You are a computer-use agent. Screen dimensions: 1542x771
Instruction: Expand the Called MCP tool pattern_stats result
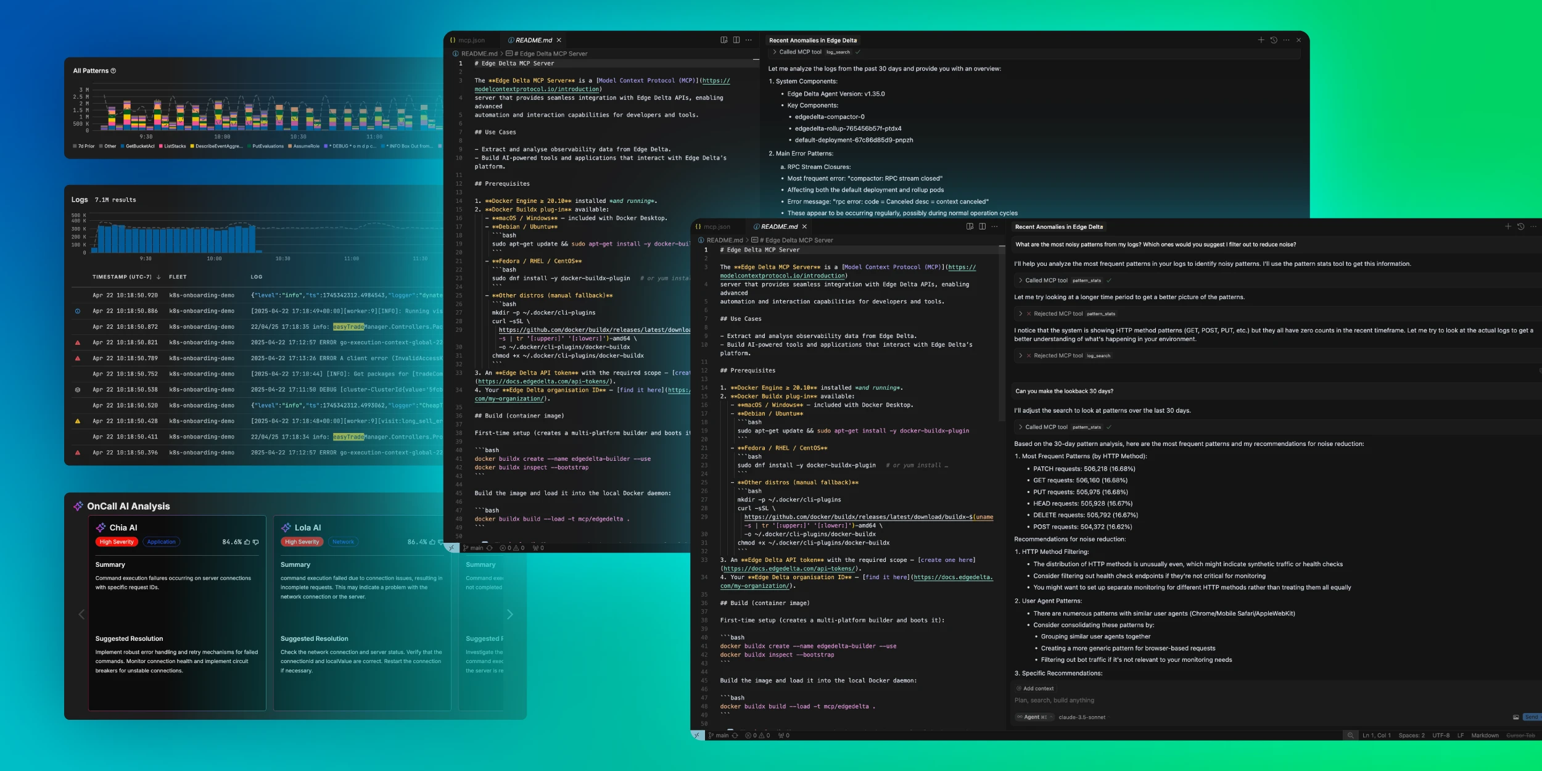click(x=1021, y=280)
